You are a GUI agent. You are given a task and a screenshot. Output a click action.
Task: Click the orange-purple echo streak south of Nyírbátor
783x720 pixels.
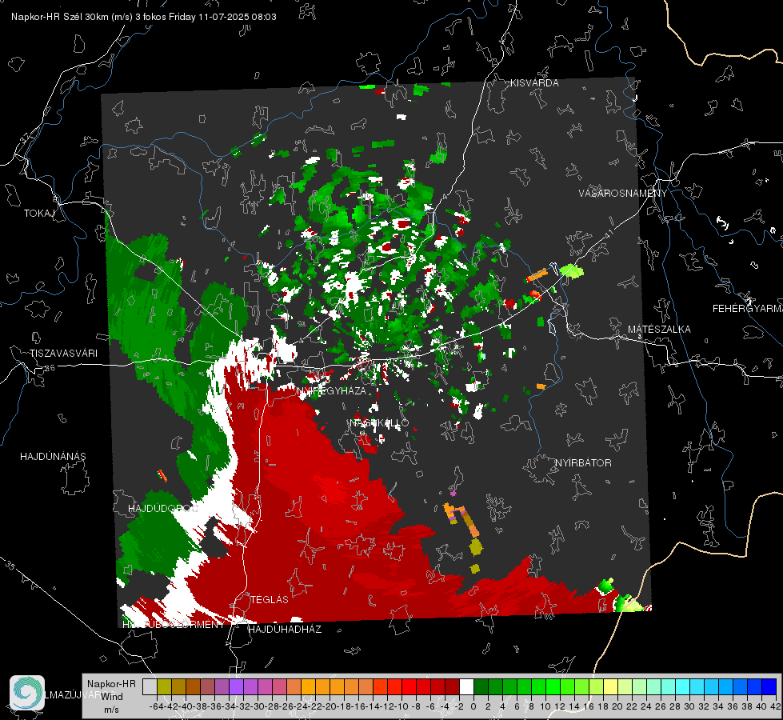pos(462,521)
